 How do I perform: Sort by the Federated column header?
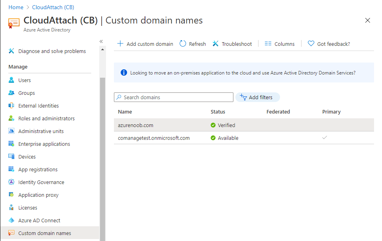pos(278,112)
